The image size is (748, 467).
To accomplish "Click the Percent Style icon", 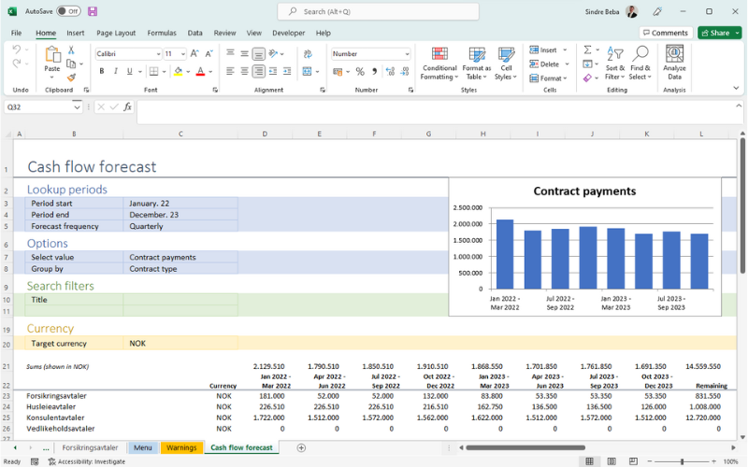I will pos(360,72).
